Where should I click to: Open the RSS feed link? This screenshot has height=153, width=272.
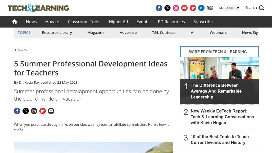pyautogui.click(x=210, y=8)
